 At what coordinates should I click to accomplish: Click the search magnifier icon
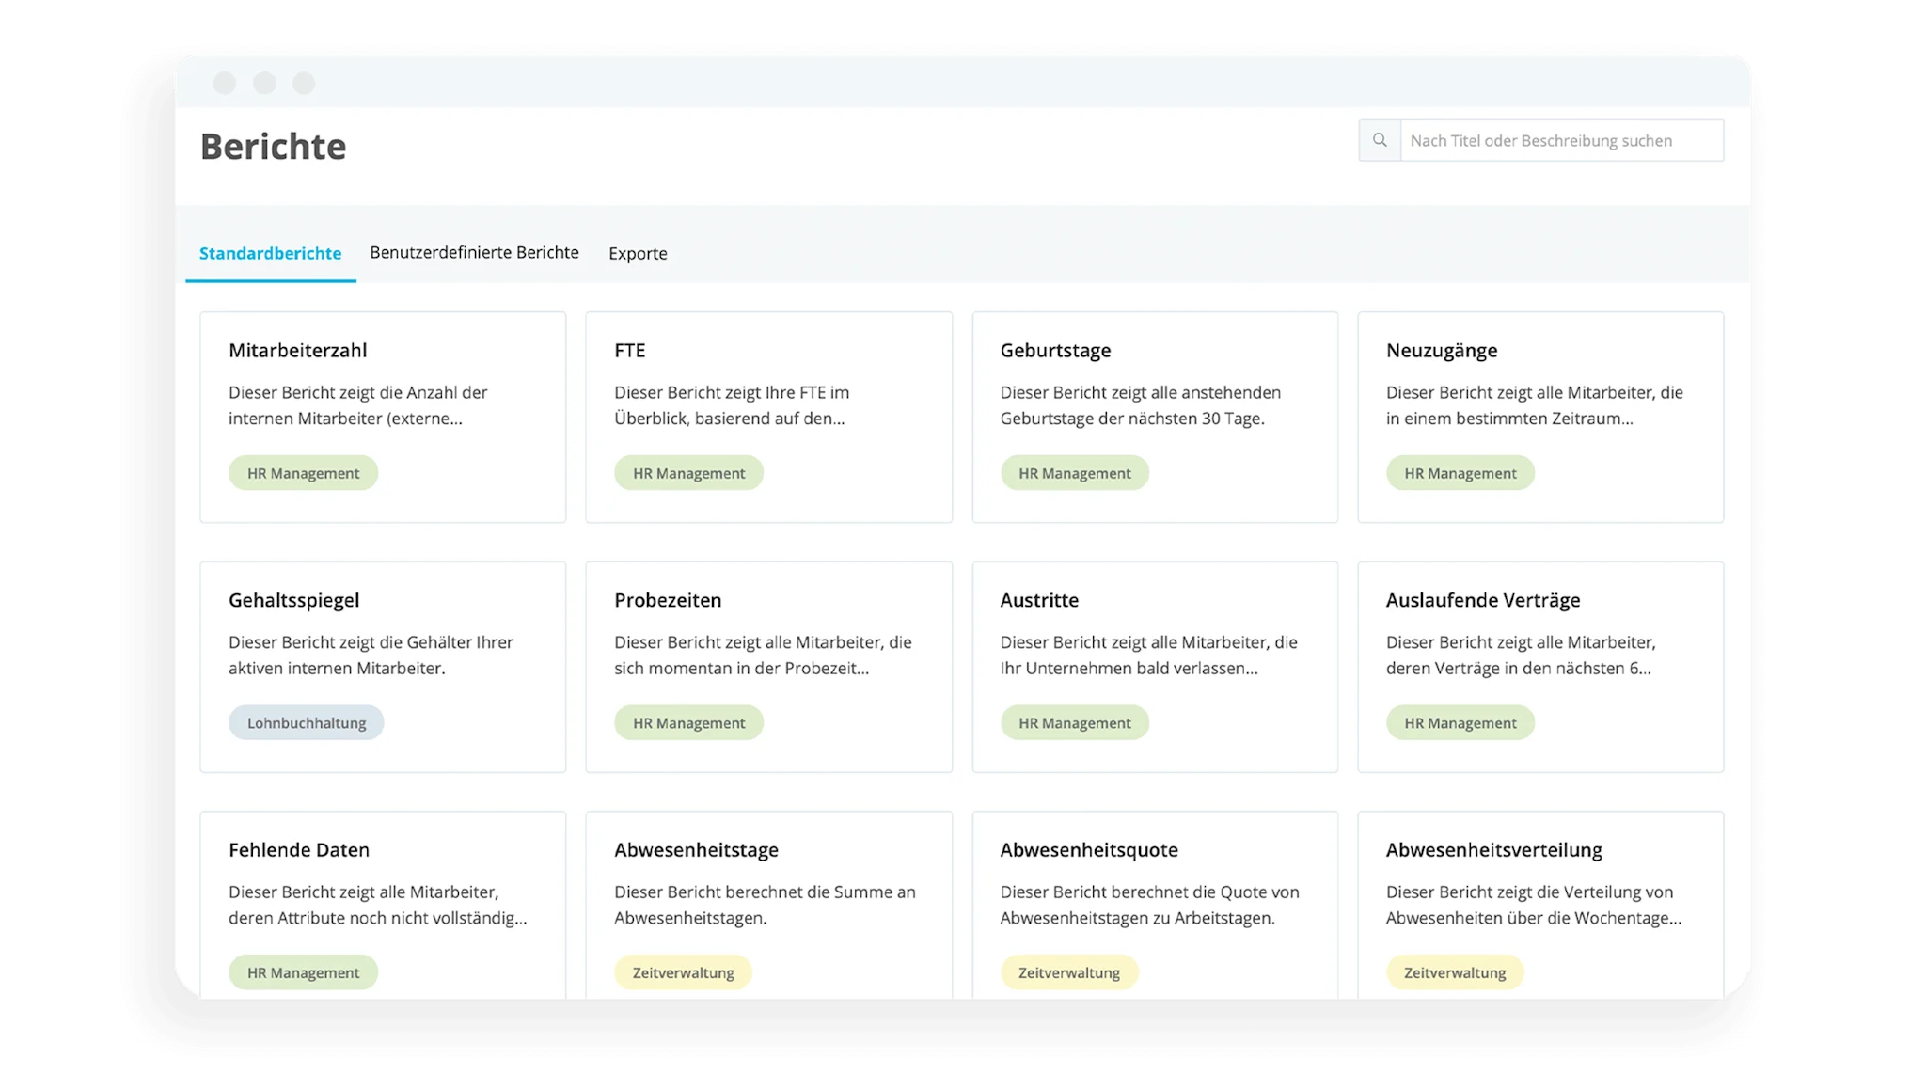[x=1380, y=140]
